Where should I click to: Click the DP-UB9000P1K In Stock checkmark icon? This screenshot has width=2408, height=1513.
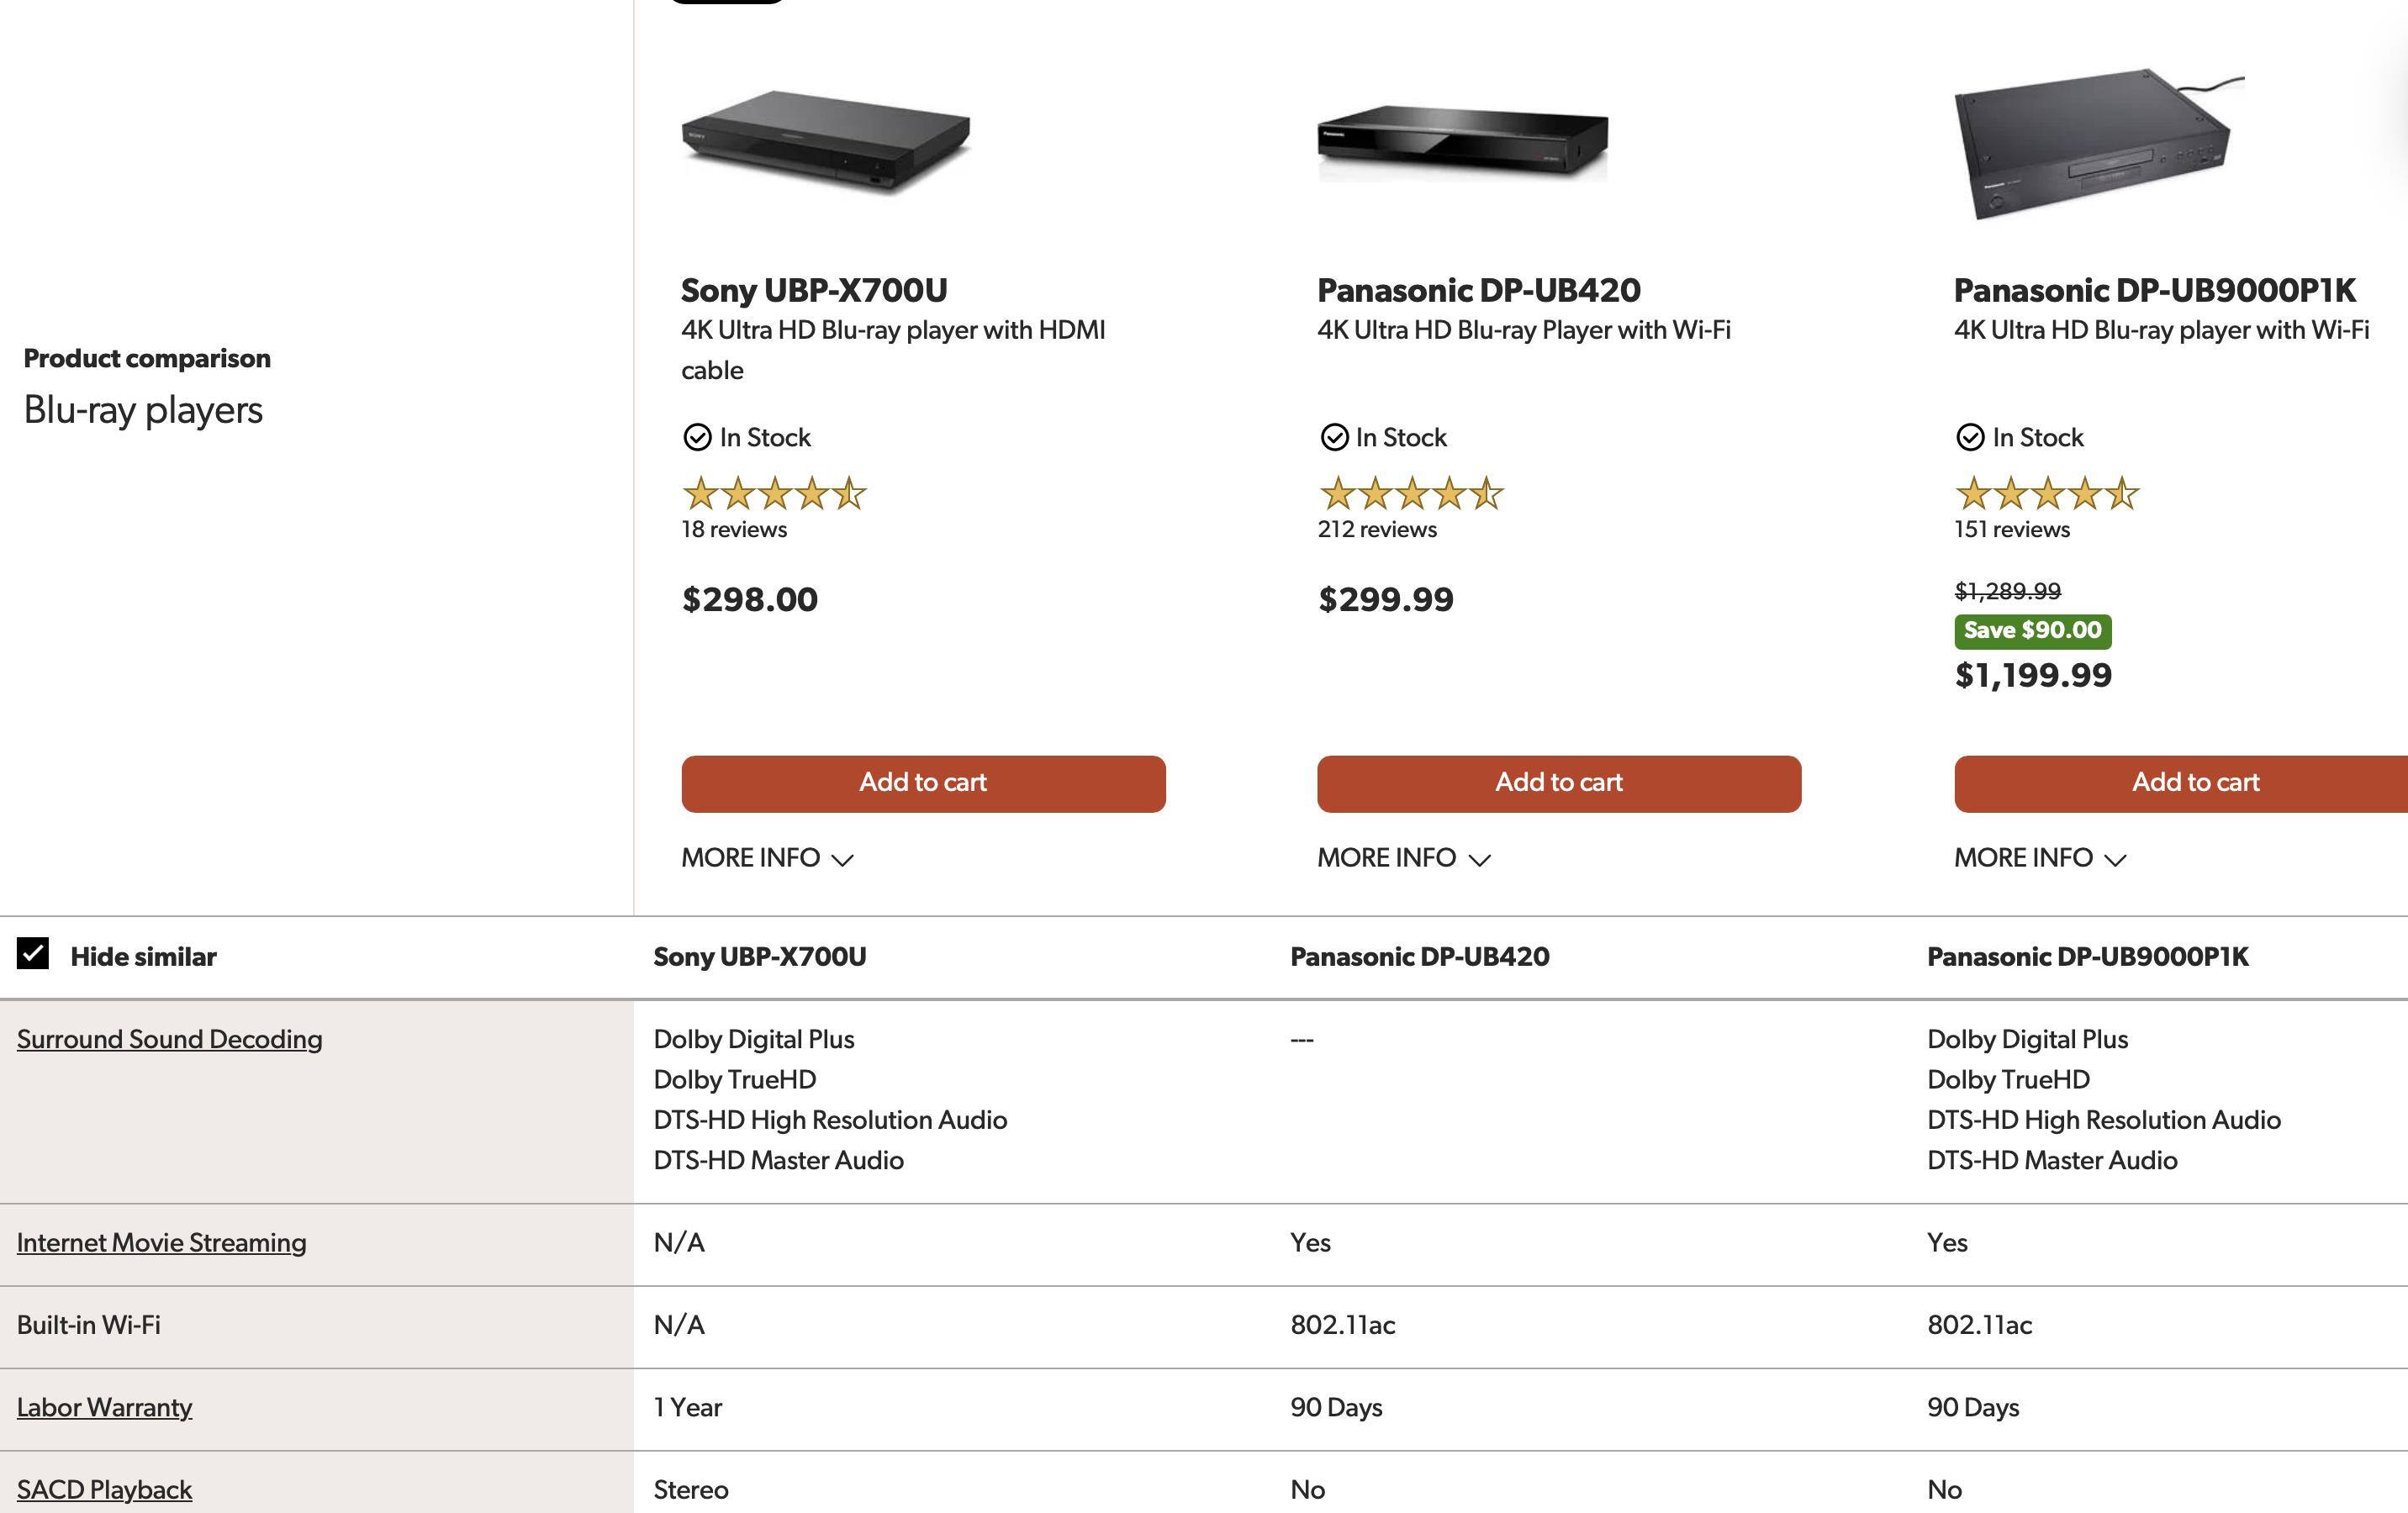coord(1970,438)
